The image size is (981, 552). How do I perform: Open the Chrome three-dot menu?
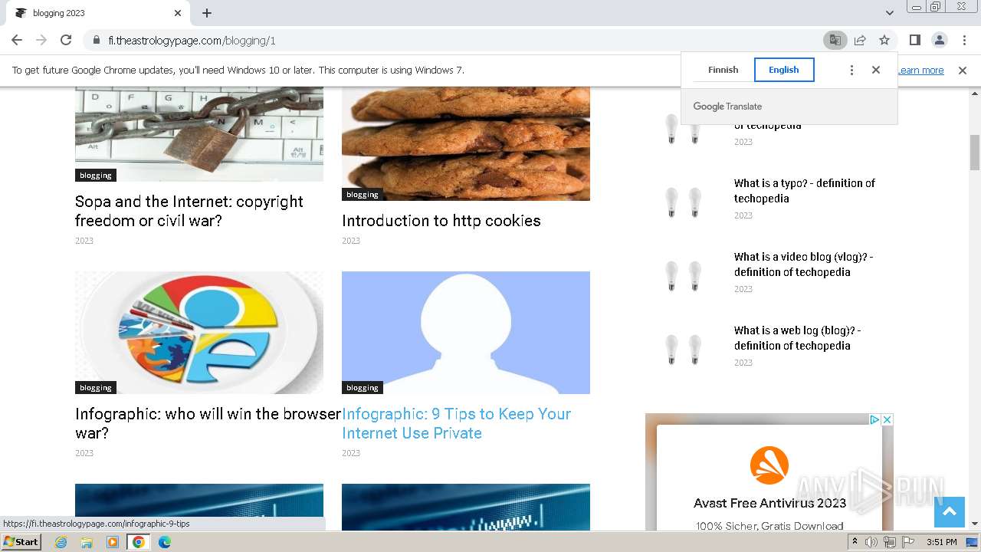(x=963, y=40)
